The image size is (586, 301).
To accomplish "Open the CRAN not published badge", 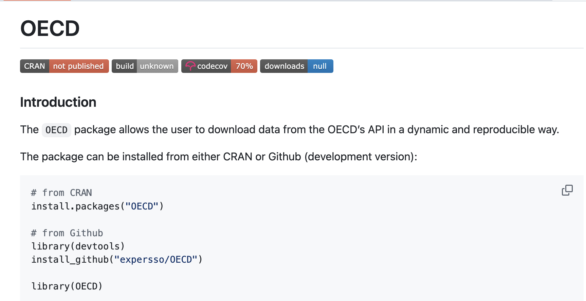I will 64,66.
